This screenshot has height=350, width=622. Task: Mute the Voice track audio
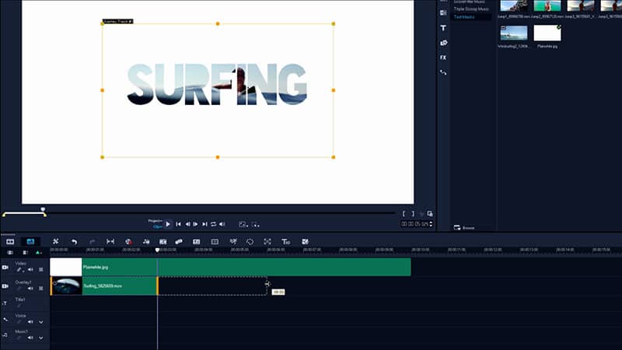[30, 322]
